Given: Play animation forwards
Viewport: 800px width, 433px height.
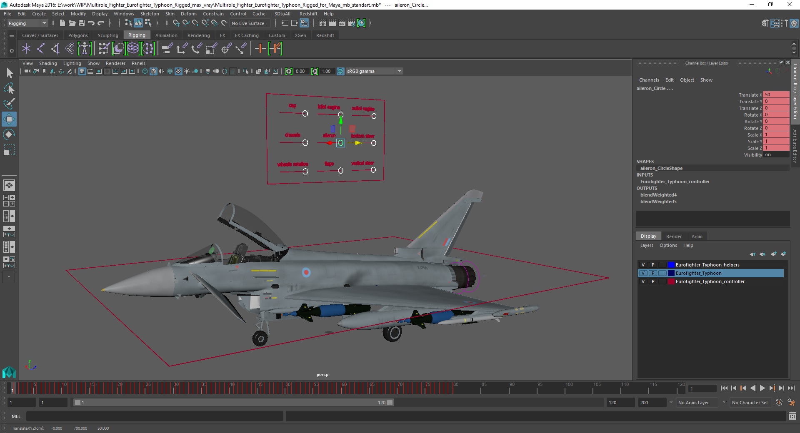Looking at the screenshot, I should (x=762, y=388).
